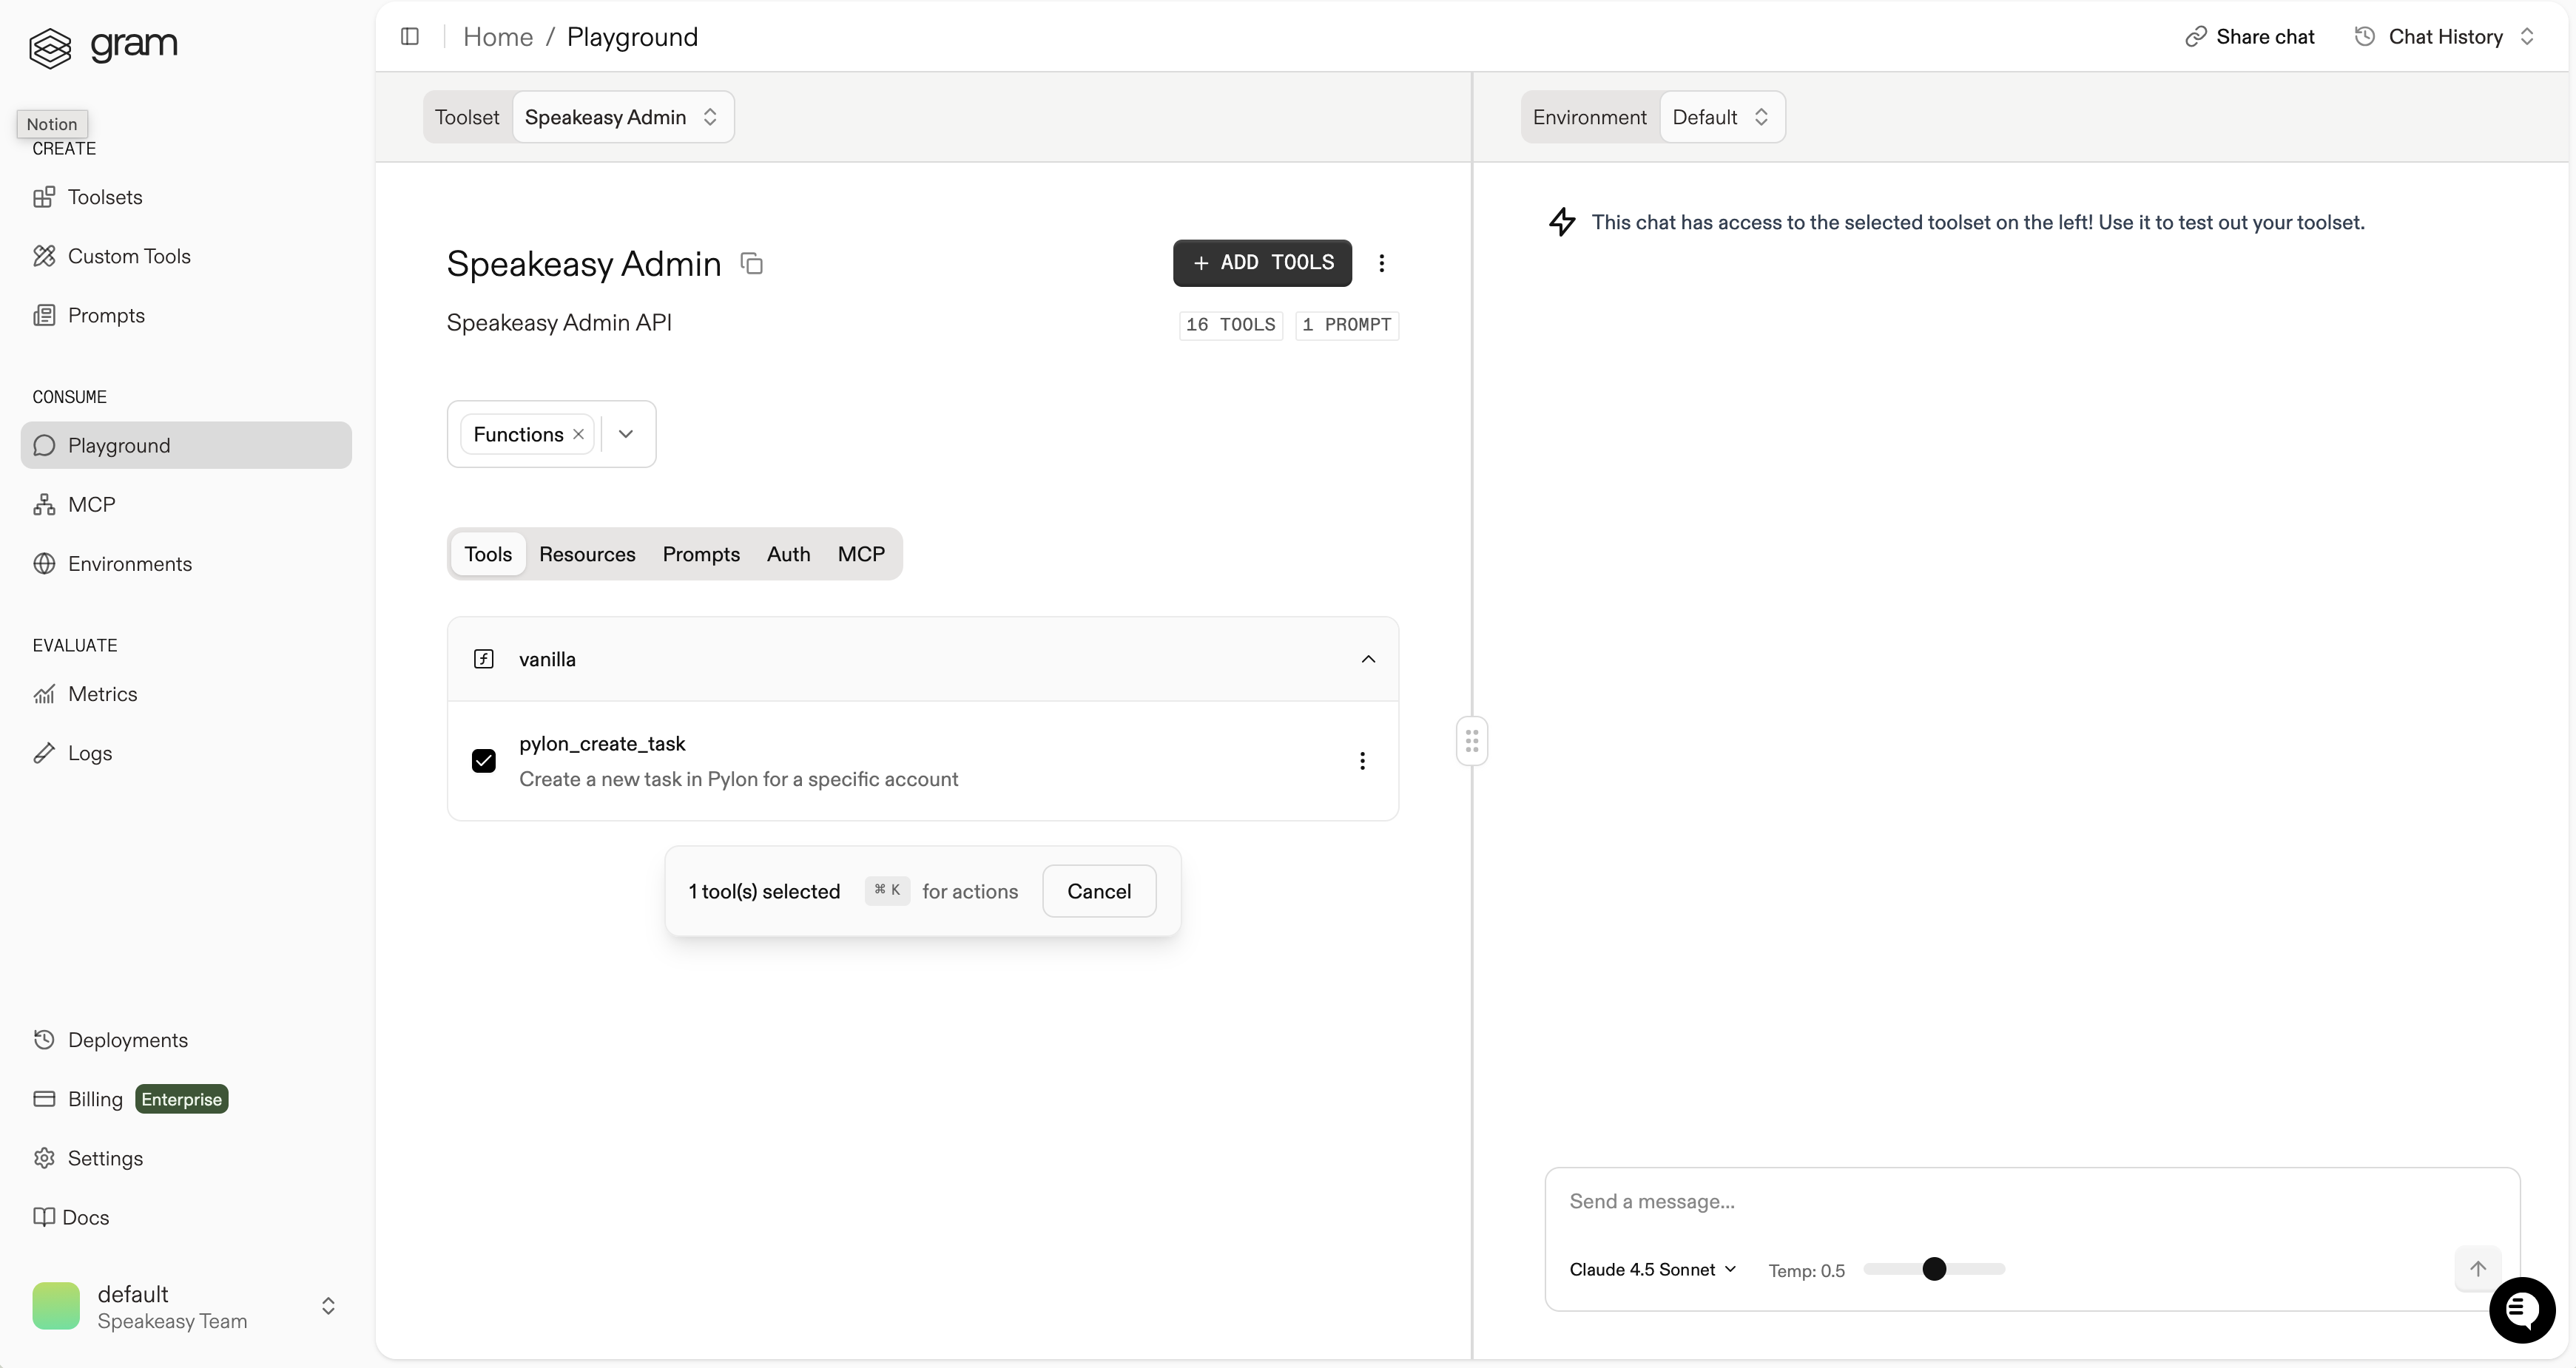
Task: Click the send message arrow
Action: tap(2477, 1269)
